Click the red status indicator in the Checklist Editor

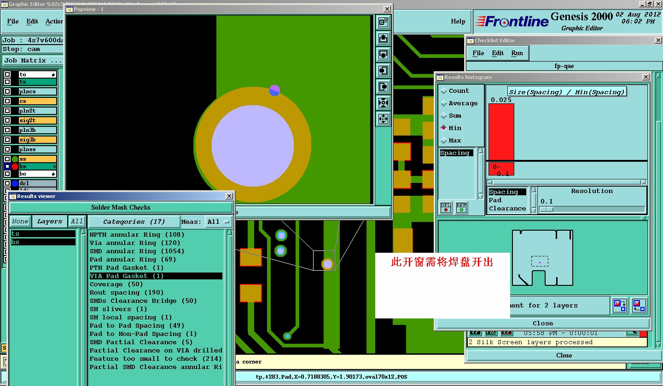coord(643,334)
